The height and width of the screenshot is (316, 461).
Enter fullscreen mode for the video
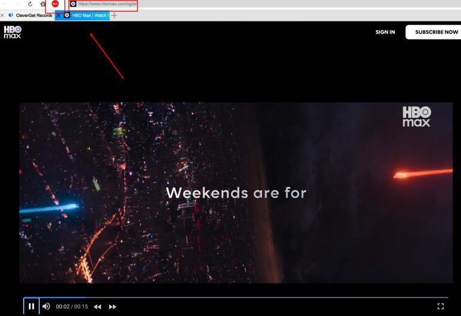[441, 306]
